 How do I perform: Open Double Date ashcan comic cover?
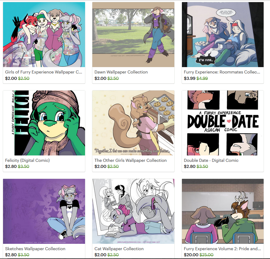(x=223, y=123)
